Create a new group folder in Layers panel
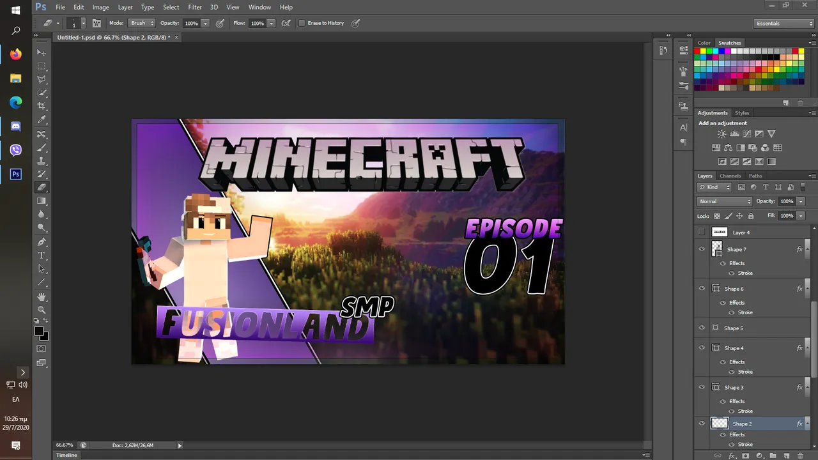 pos(773,456)
